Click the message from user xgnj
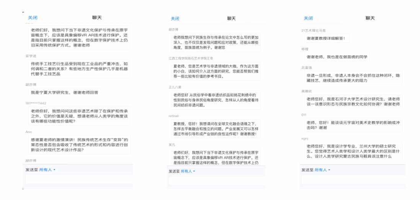This screenshot has width=420, height=200. click(351, 151)
